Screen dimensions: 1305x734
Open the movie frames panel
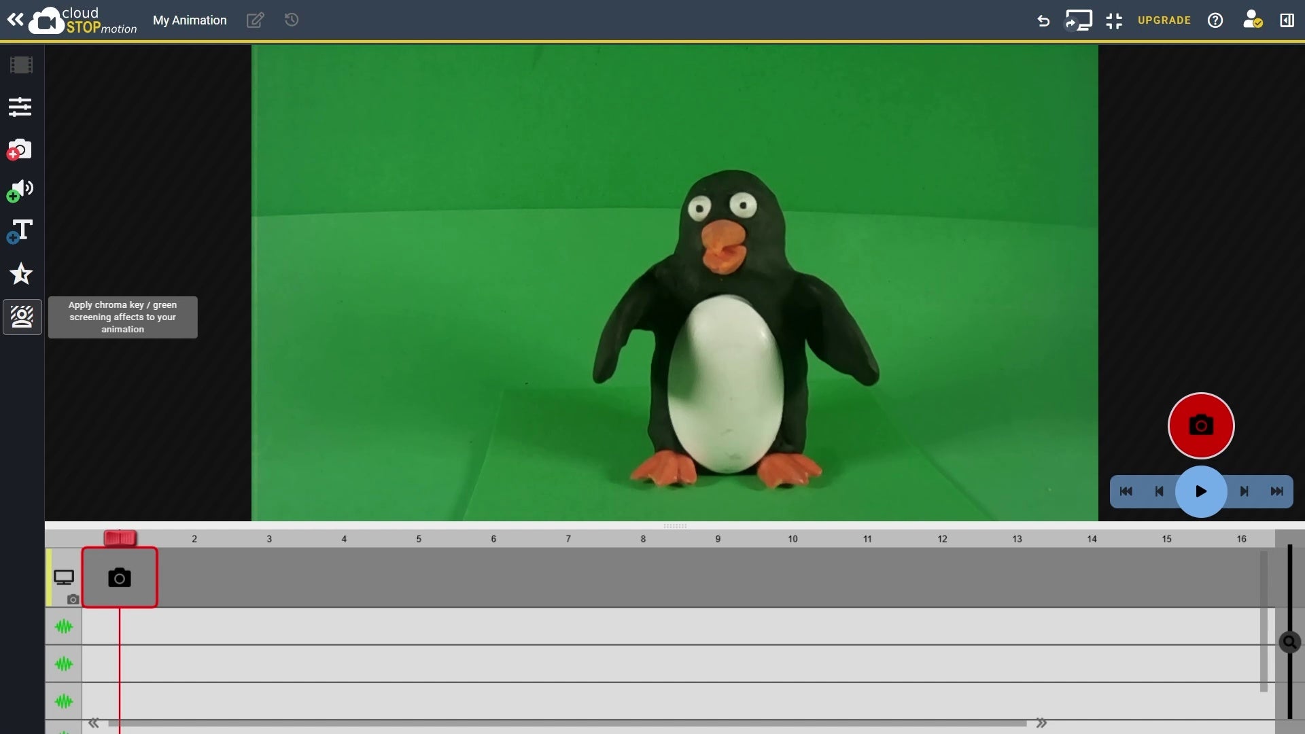click(20, 65)
